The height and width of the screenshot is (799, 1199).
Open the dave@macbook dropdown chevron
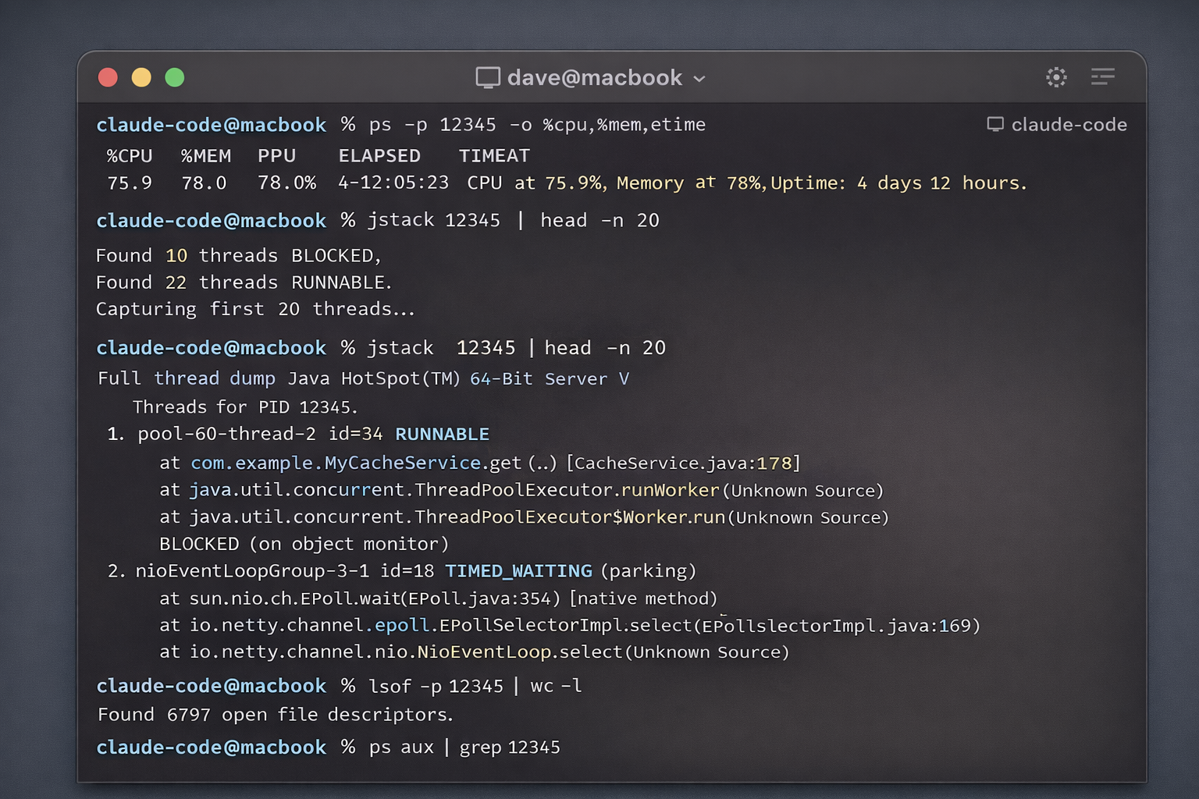699,79
